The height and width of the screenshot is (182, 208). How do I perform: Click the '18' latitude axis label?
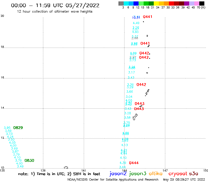2,47
